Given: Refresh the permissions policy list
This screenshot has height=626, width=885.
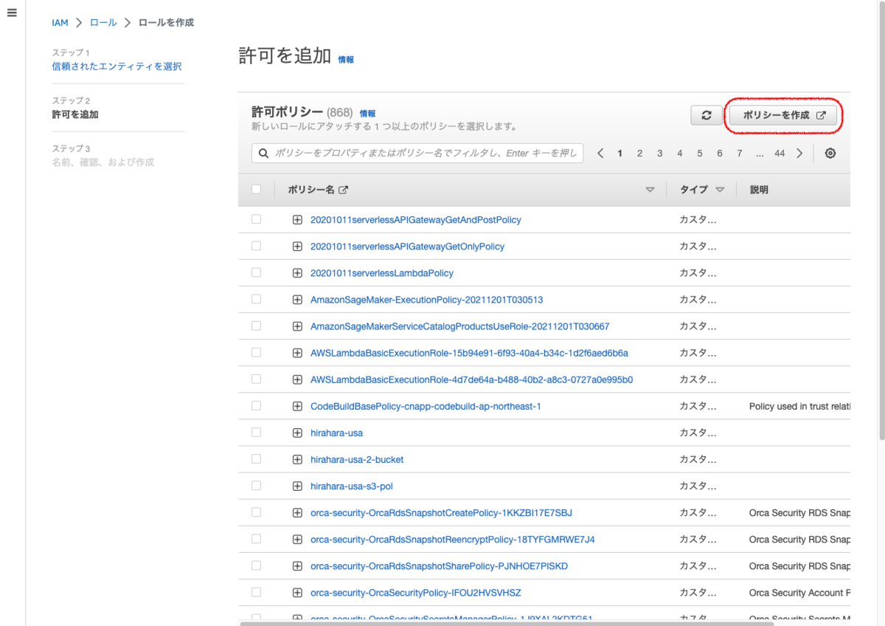Looking at the screenshot, I should 706,115.
